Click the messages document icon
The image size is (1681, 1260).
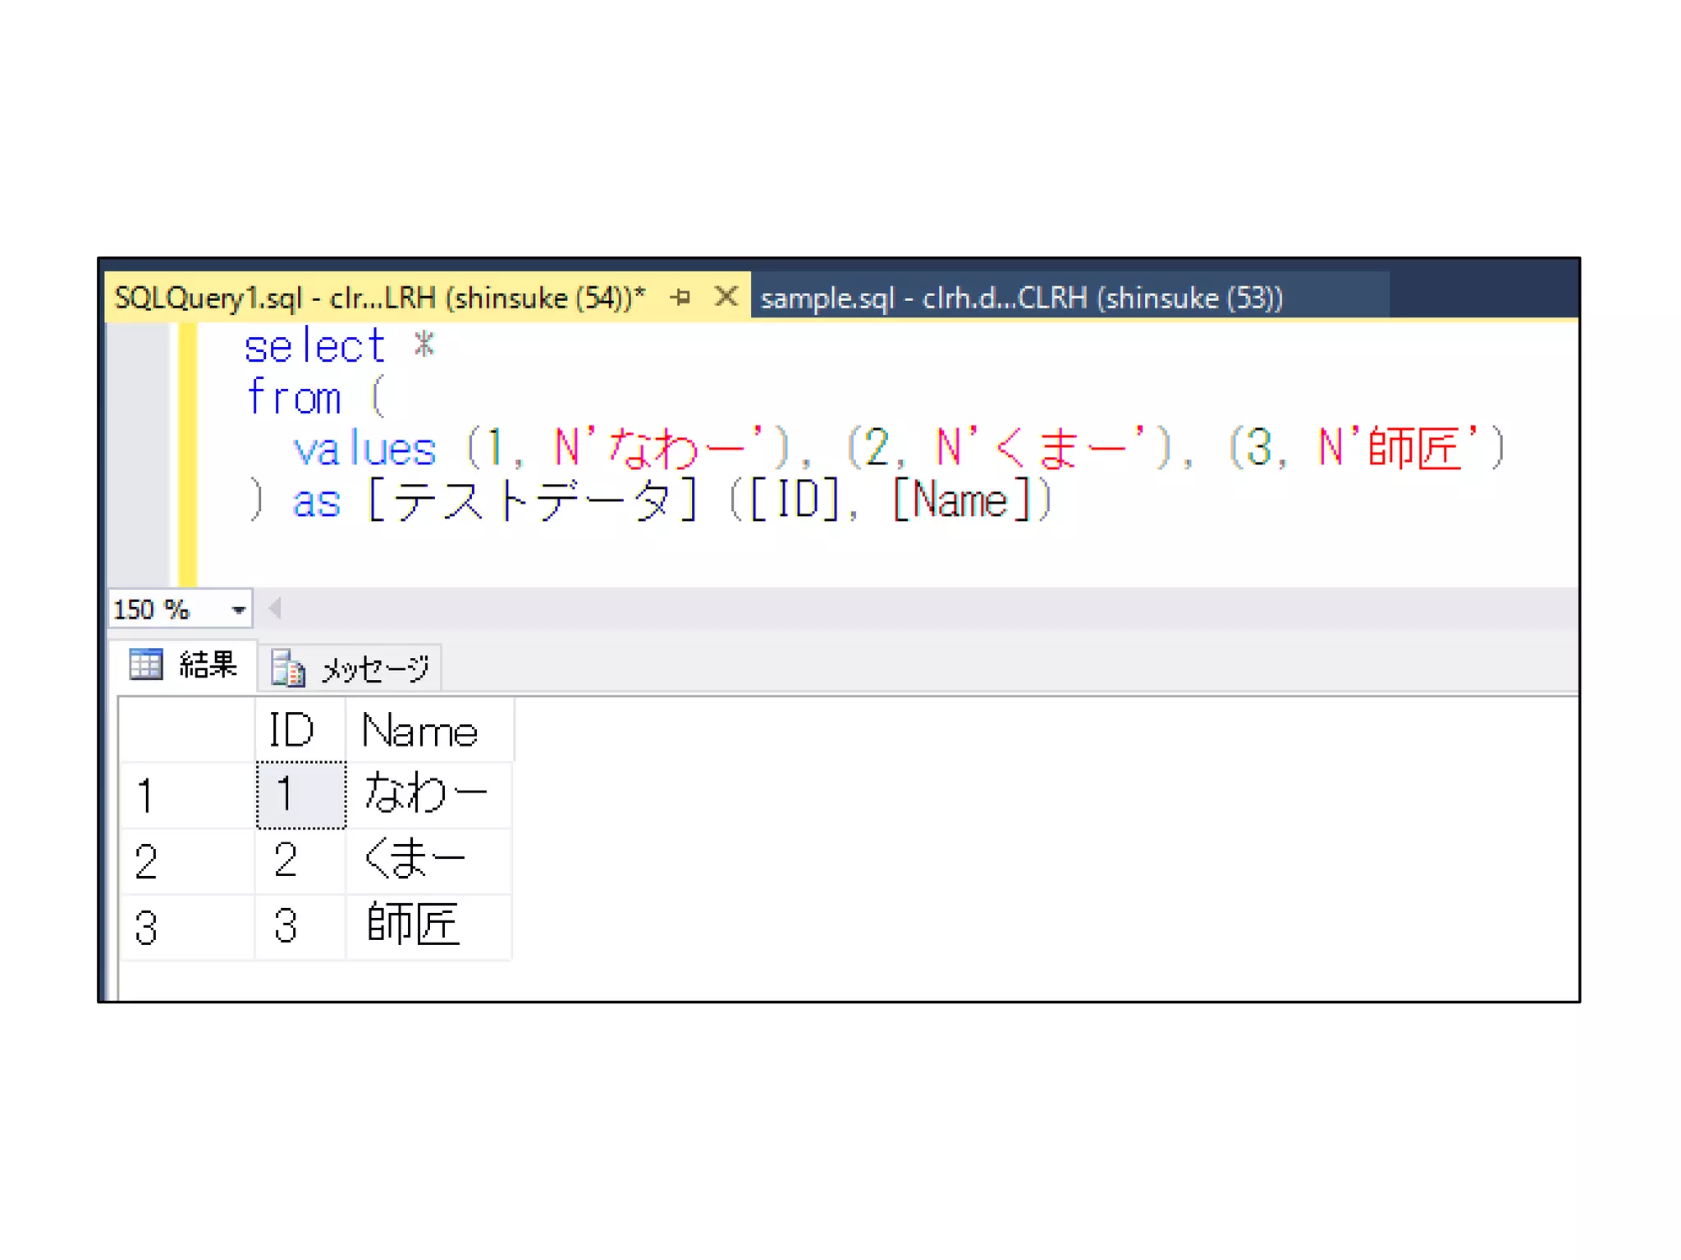tap(287, 669)
